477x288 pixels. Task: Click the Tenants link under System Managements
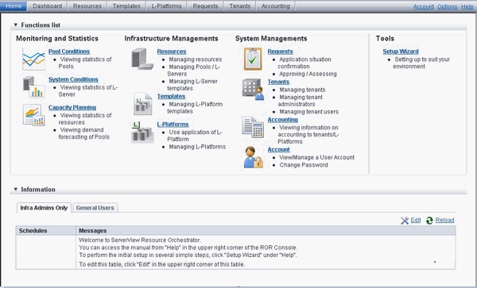coord(278,82)
